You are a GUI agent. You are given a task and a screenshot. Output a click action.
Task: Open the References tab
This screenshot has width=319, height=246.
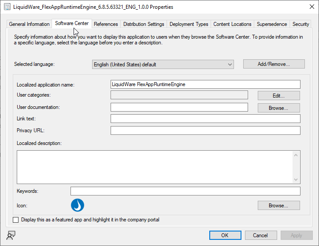coord(106,24)
